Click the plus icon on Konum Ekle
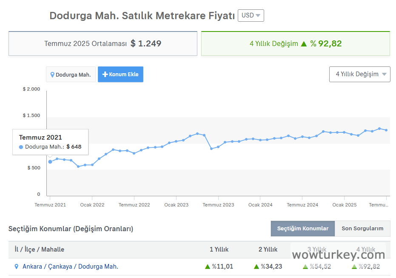 coord(105,74)
